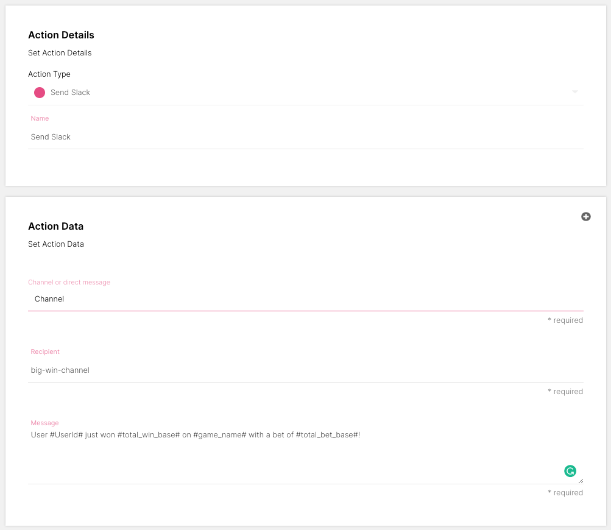This screenshot has width=611, height=530.
Task: Click the Action Data heading
Action: tap(55, 227)
